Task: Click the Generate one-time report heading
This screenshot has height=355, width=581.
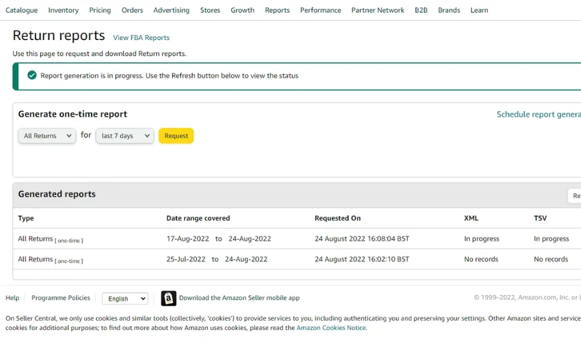Action: 72,114
